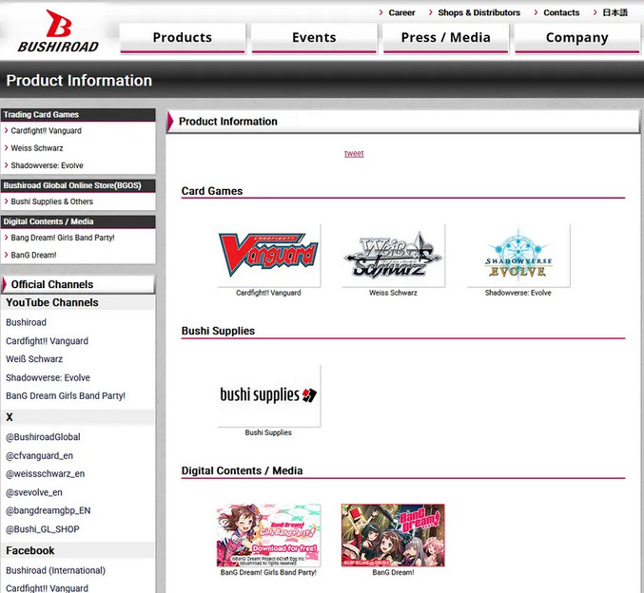Click the bushi supplies logo image

pyautogui.click(x=268, y=394)
